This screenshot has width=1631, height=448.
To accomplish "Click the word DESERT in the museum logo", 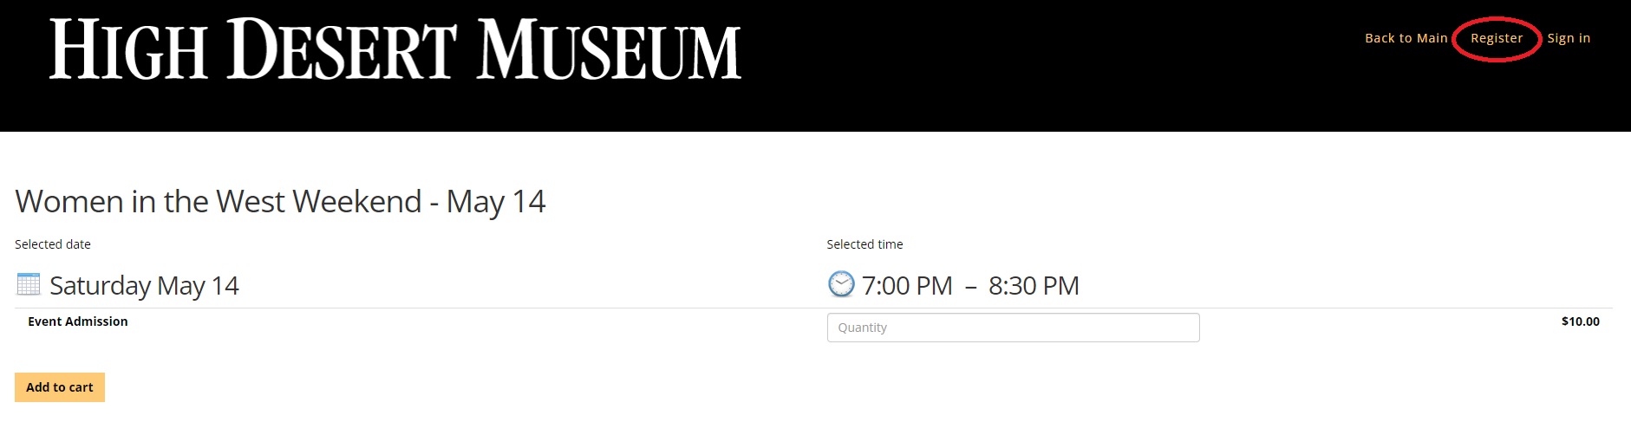I will coord(342,49).
